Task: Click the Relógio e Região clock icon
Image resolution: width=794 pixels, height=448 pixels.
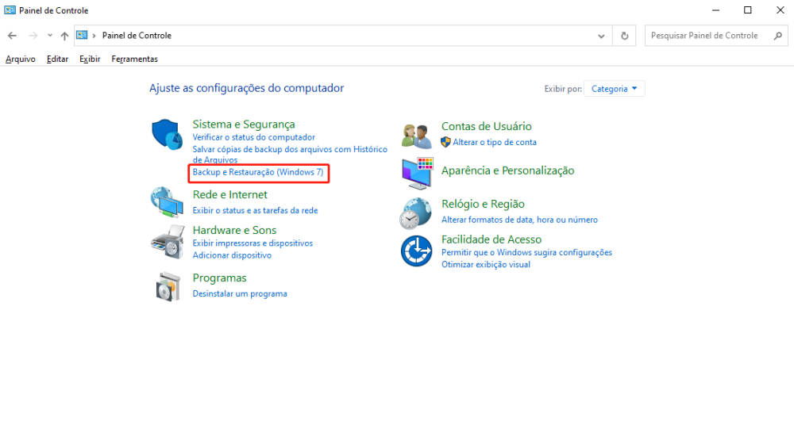Action: 416,213
